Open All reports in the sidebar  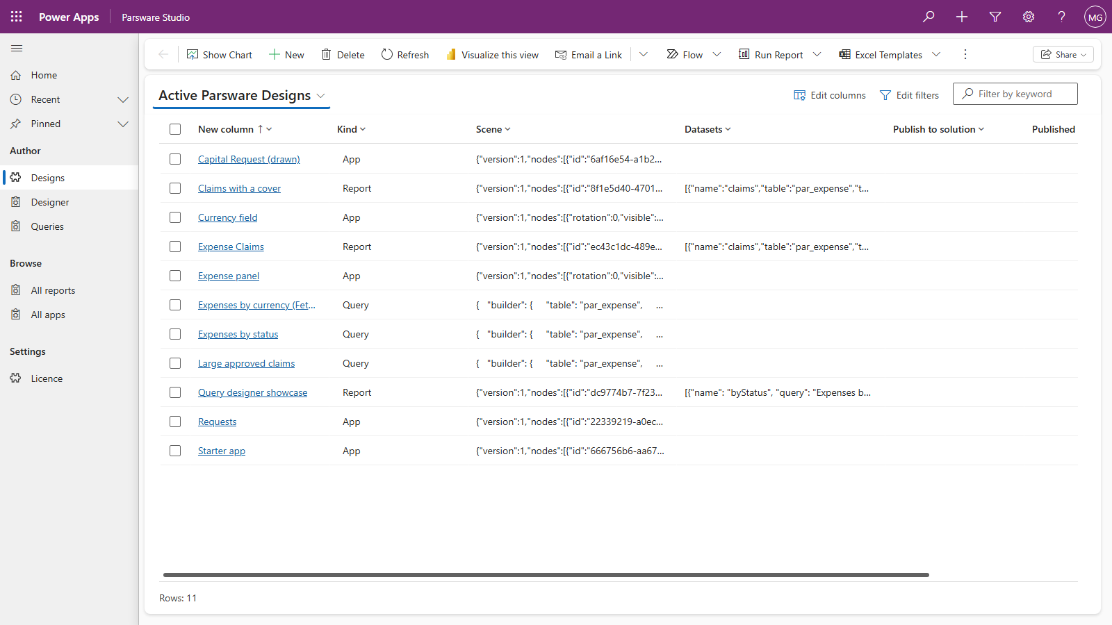(x=69, y=290)
